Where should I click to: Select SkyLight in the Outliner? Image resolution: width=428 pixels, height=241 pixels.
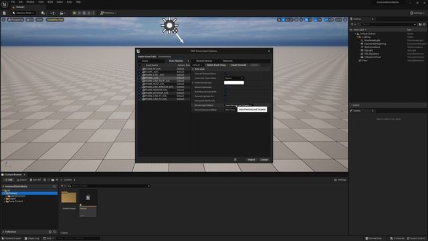[x=368, y=50]
